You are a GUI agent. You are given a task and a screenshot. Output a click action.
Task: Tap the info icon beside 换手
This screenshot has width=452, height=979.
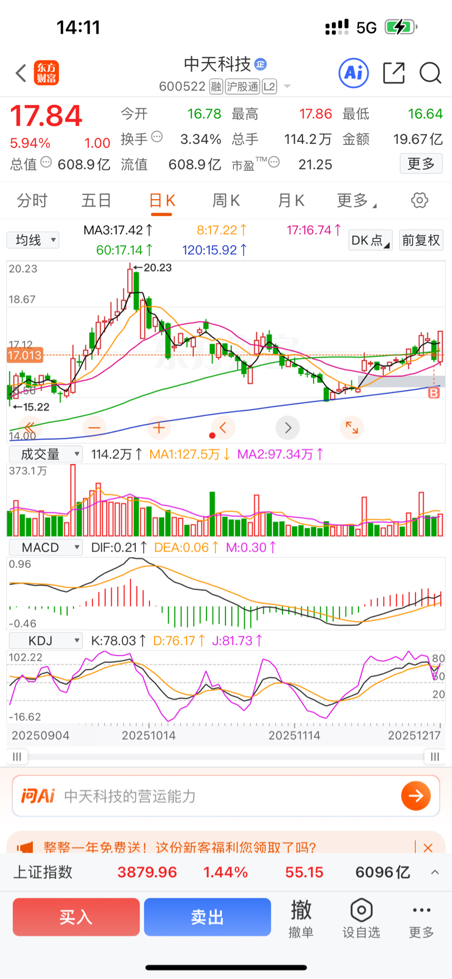coord(157,137)
